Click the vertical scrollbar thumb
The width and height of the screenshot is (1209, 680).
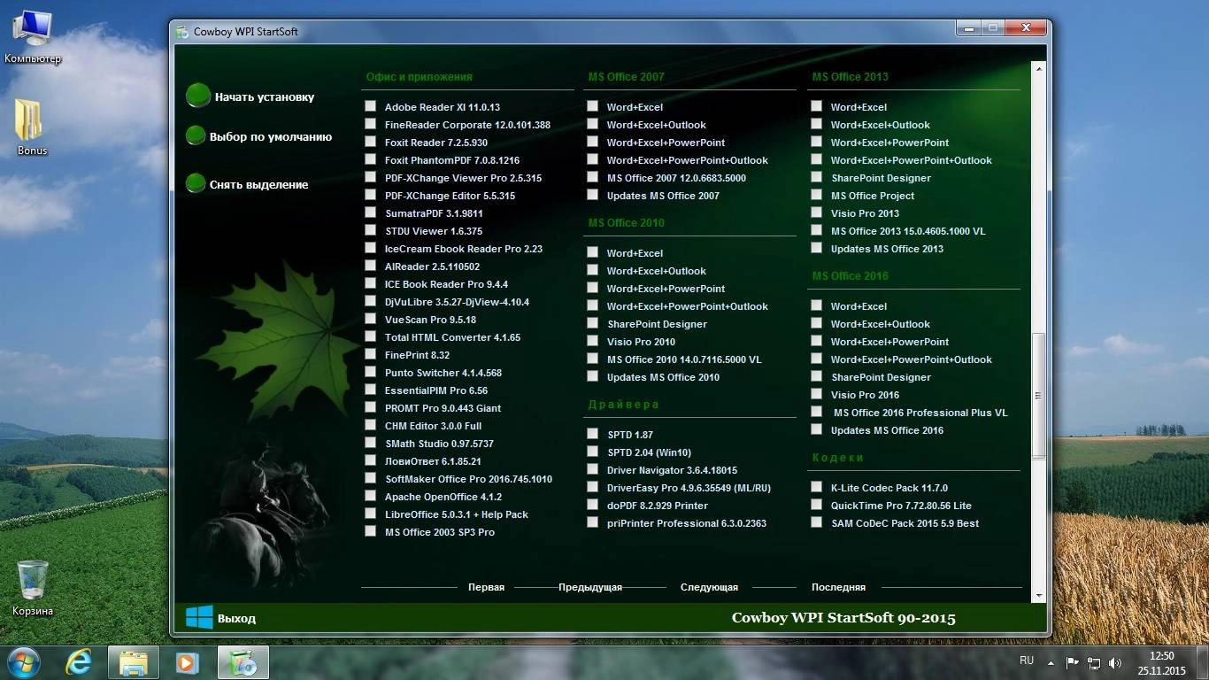coord(1039,395)
